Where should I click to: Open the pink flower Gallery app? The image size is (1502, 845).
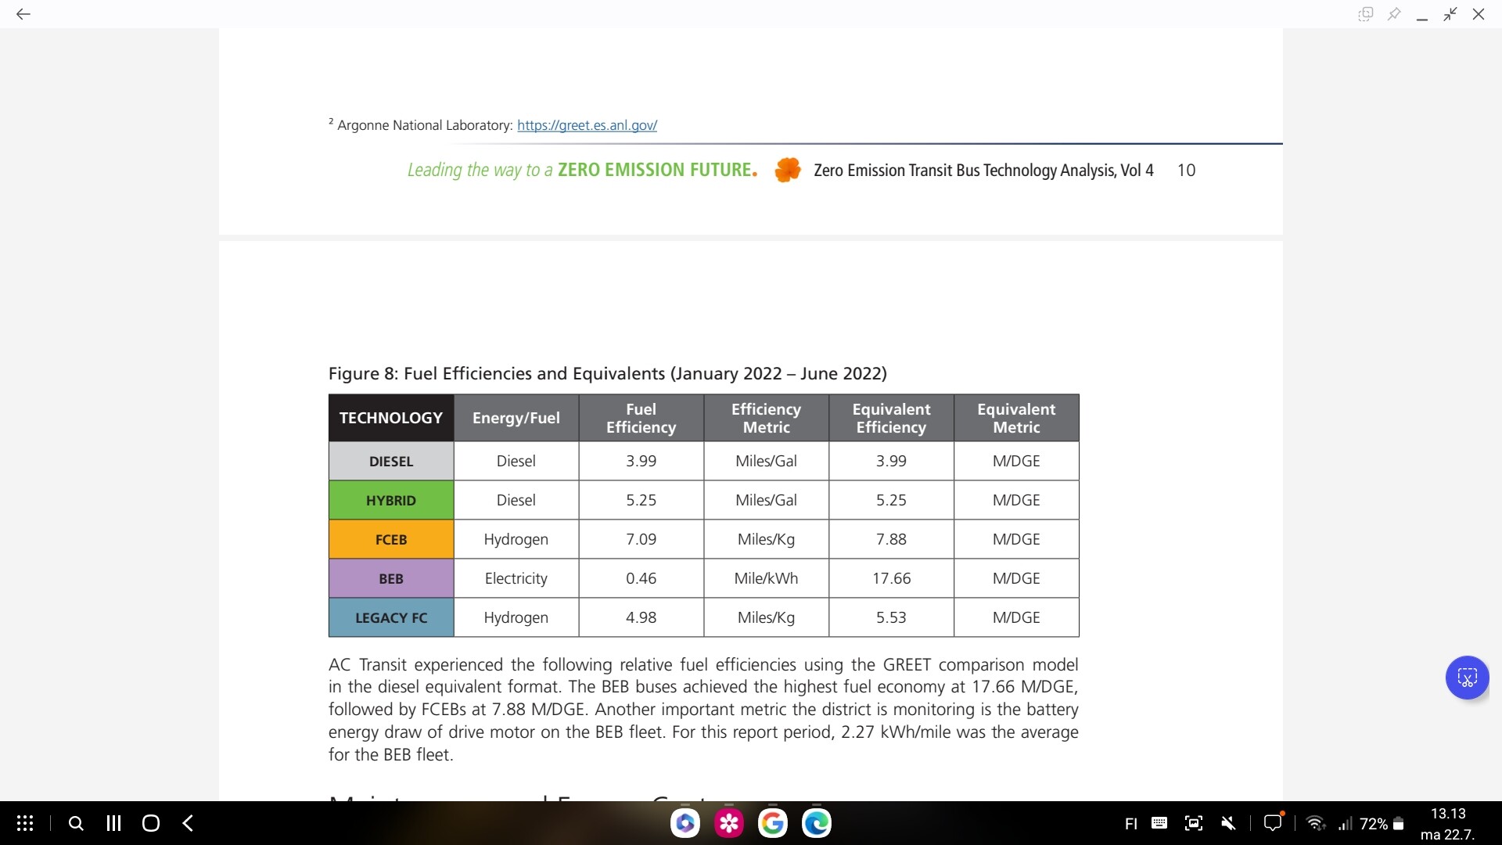coord(729,823)
